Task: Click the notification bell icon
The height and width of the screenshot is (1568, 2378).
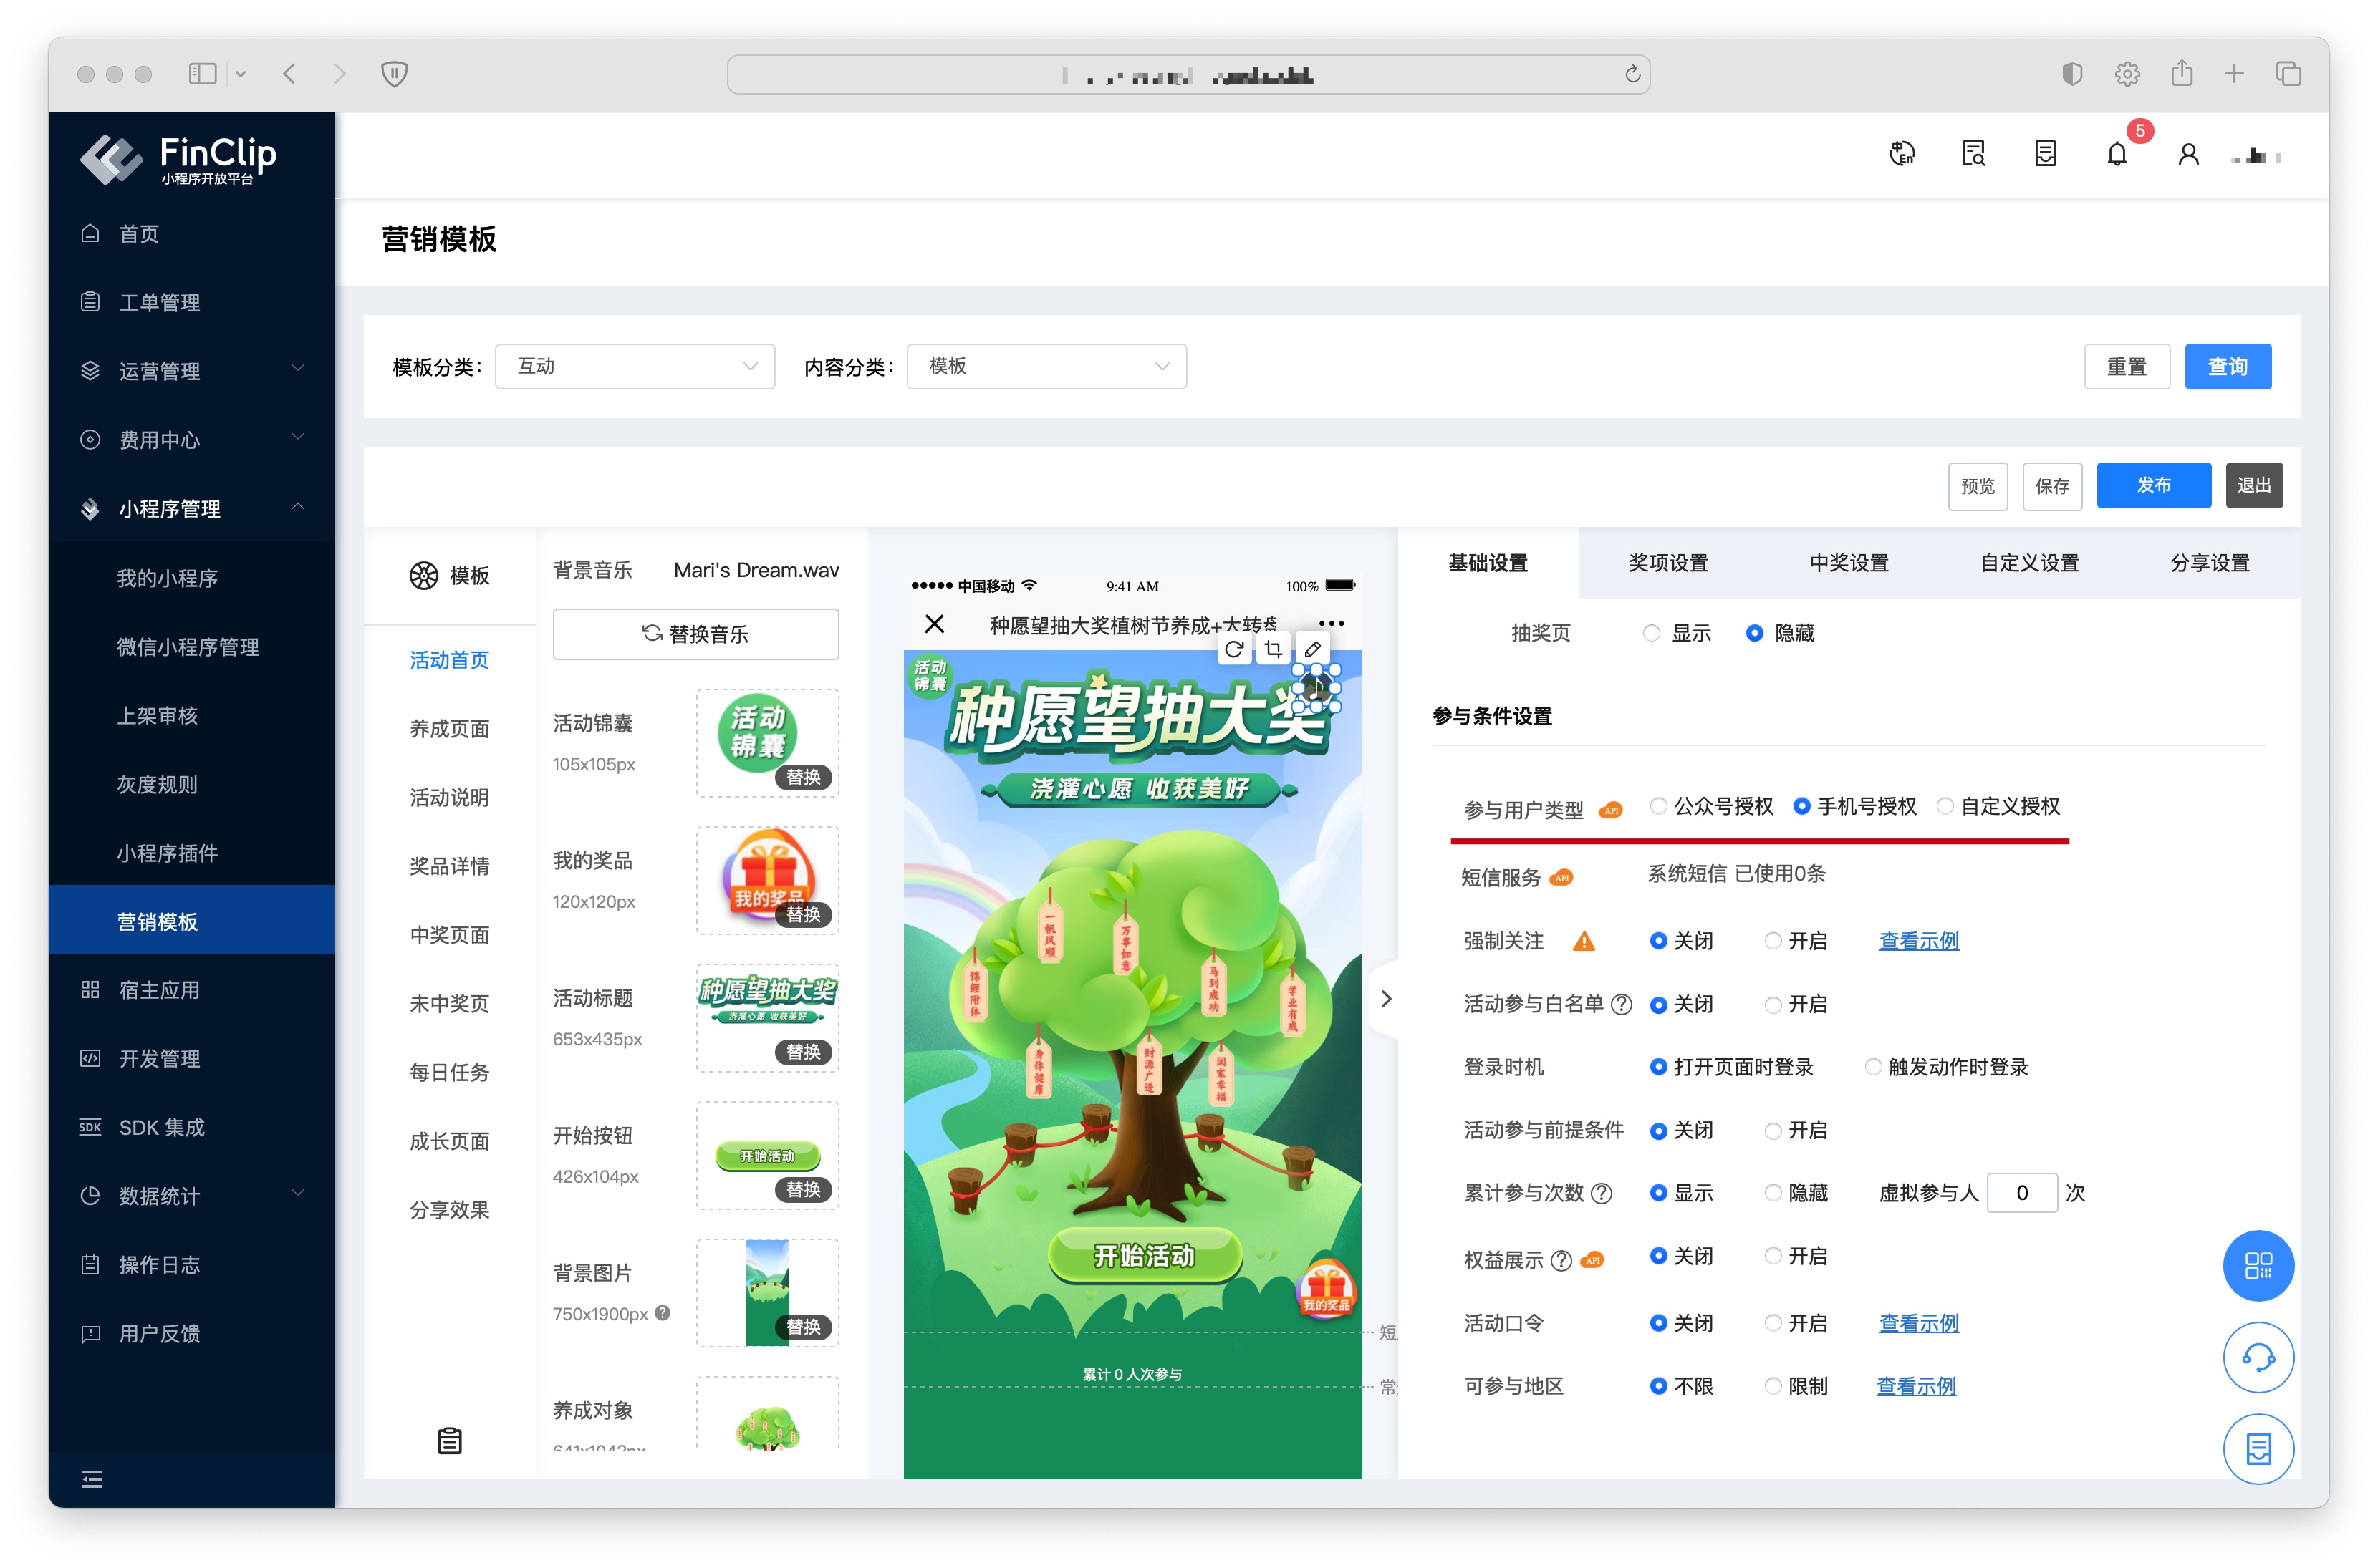Action: pyautogui.click(x=2115, y=155)
